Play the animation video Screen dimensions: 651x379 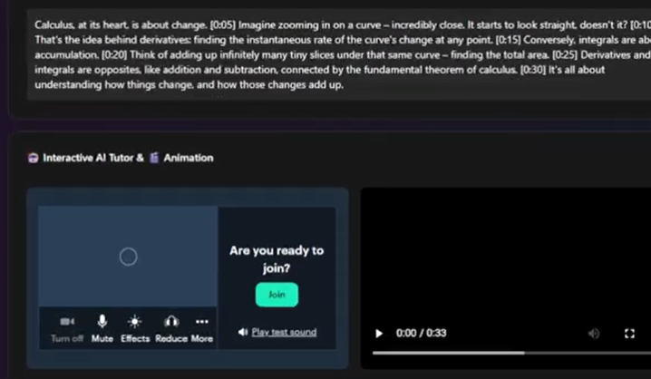click(379, 334)
